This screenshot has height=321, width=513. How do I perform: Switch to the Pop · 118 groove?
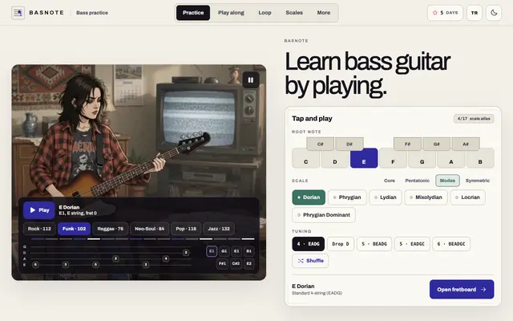coord(186,229)
